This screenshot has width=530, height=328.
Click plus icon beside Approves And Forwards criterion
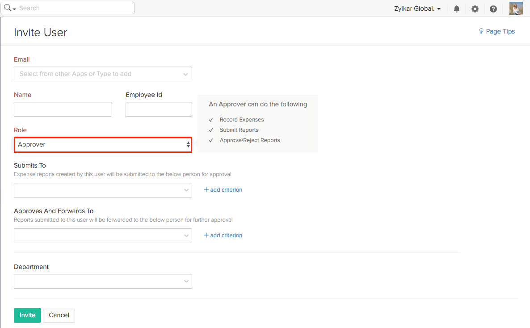pos(206,235)
